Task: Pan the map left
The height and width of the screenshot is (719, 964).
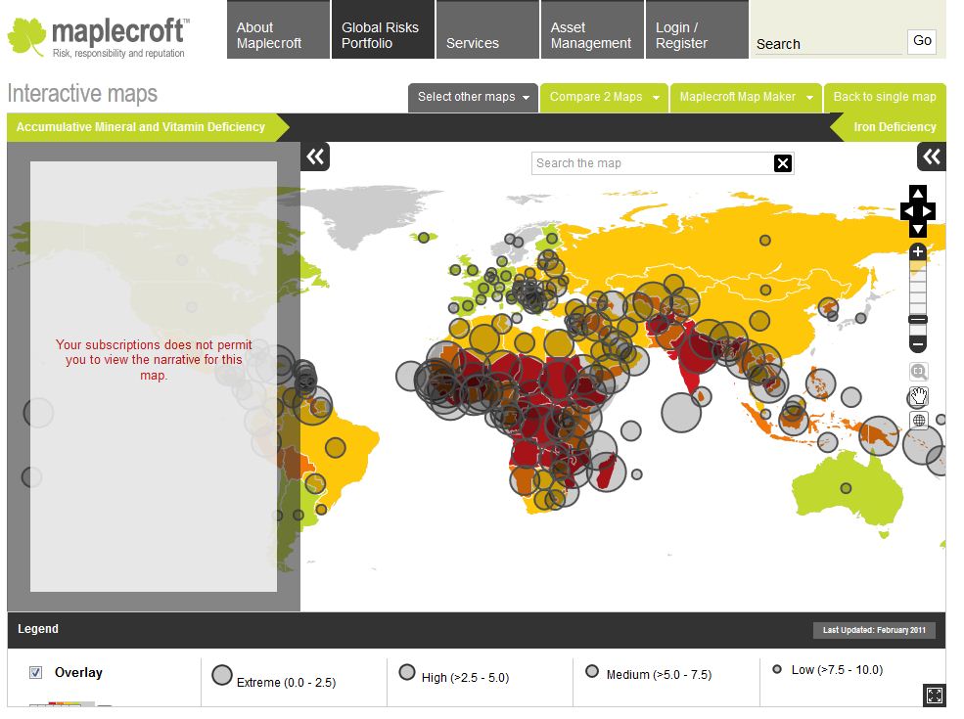Action: 907,211
